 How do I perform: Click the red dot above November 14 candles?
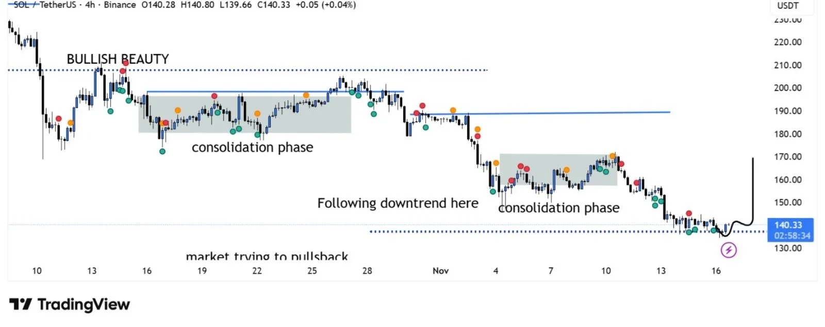(689, 213)
